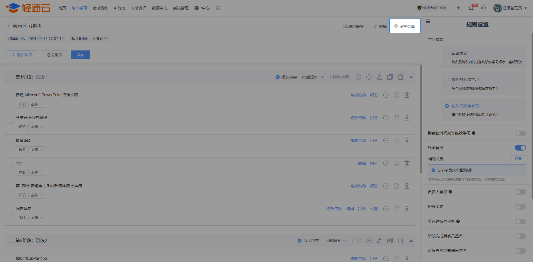Open the app grid icon in navigation

pos(218,8)
